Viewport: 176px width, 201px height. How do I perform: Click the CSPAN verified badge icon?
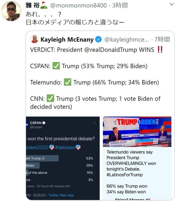[x=44, y=123]
